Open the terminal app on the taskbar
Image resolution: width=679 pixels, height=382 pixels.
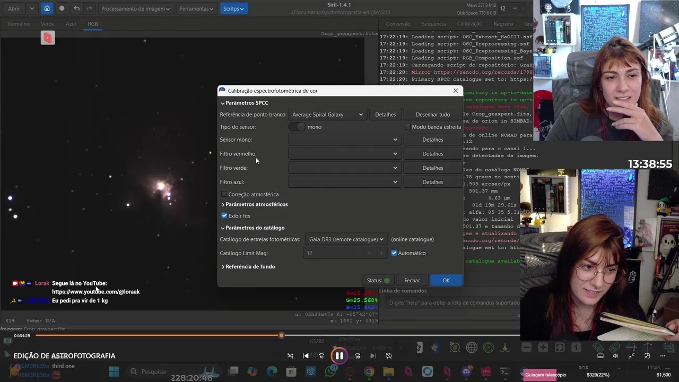tap(505, 371)
